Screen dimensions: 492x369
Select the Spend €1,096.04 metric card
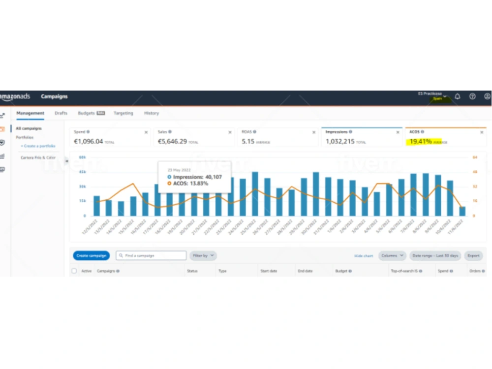coord(110,137)
